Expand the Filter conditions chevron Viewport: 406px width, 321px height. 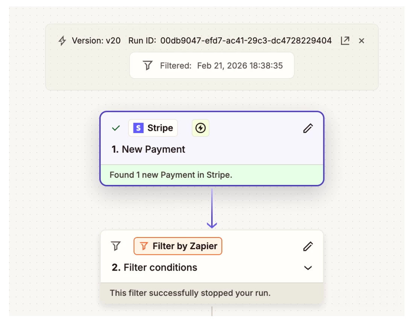point(308,268)
